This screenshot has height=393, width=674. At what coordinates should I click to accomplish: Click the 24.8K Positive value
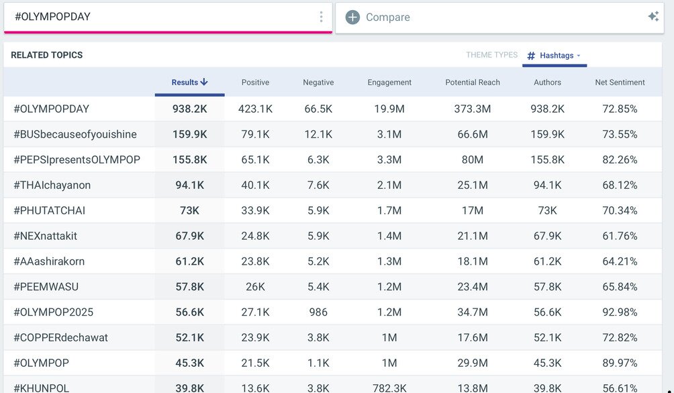(255, 236)
